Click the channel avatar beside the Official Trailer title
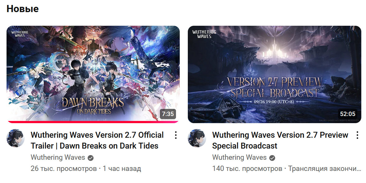The width and height of the screenshot is (366, 183). tap(16, 138)
